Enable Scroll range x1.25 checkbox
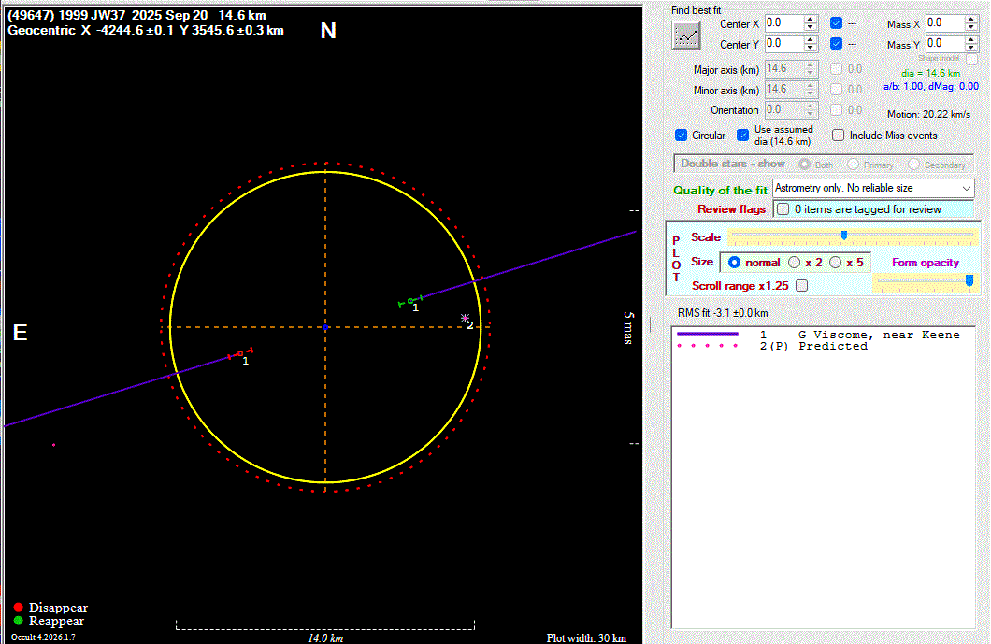Viewport: 991px width, 644px height. pos(801,286)
